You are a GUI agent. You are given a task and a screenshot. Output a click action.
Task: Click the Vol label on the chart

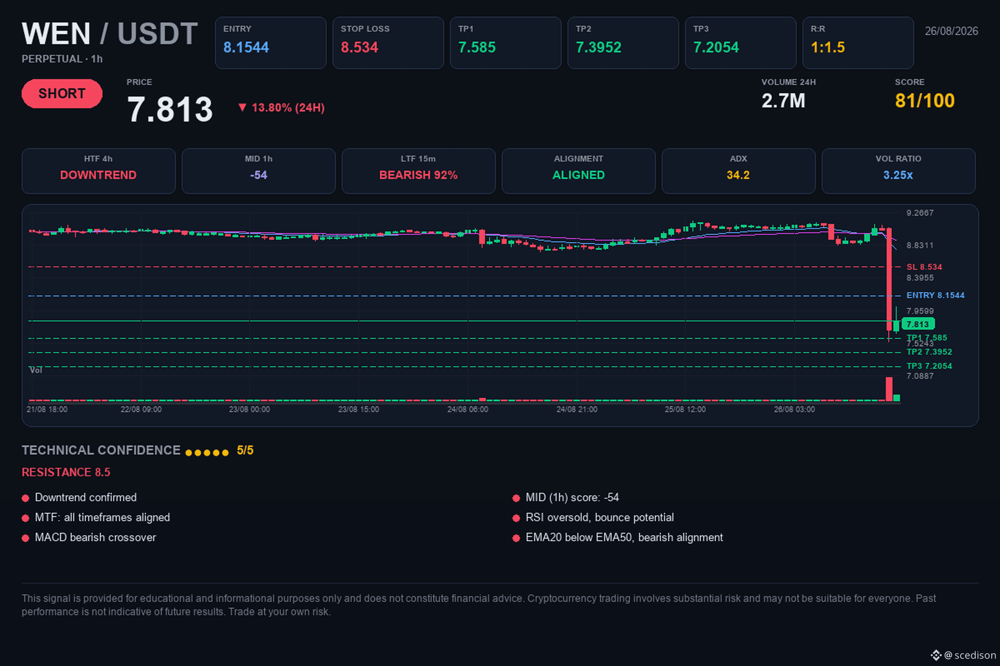(x=36, y=370)
